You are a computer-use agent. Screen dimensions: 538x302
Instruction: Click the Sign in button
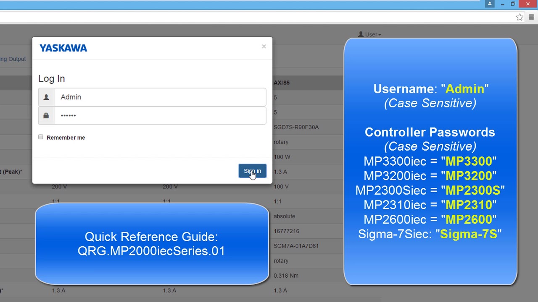coord(252,171)
